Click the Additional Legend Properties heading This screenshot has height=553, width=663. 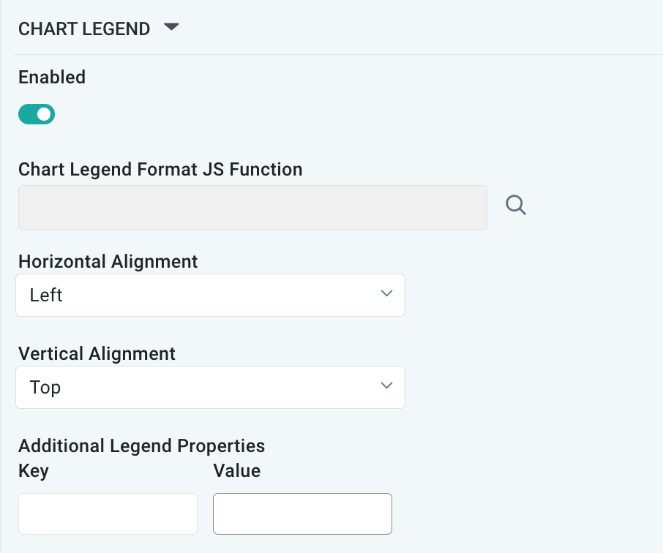point(141,445)
